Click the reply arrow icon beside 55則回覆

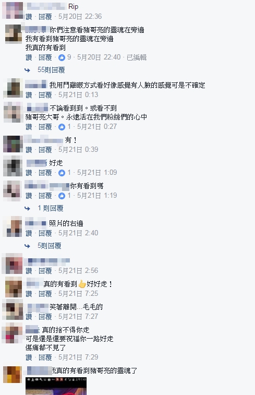click(x=27, y=70)
